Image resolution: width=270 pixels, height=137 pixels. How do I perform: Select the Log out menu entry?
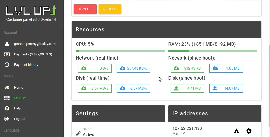[x=20, y=119]
